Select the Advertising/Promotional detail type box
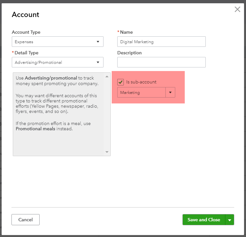The height and width of the screenshot is (237, 246). pyautogui.click(x=54, y=63)
